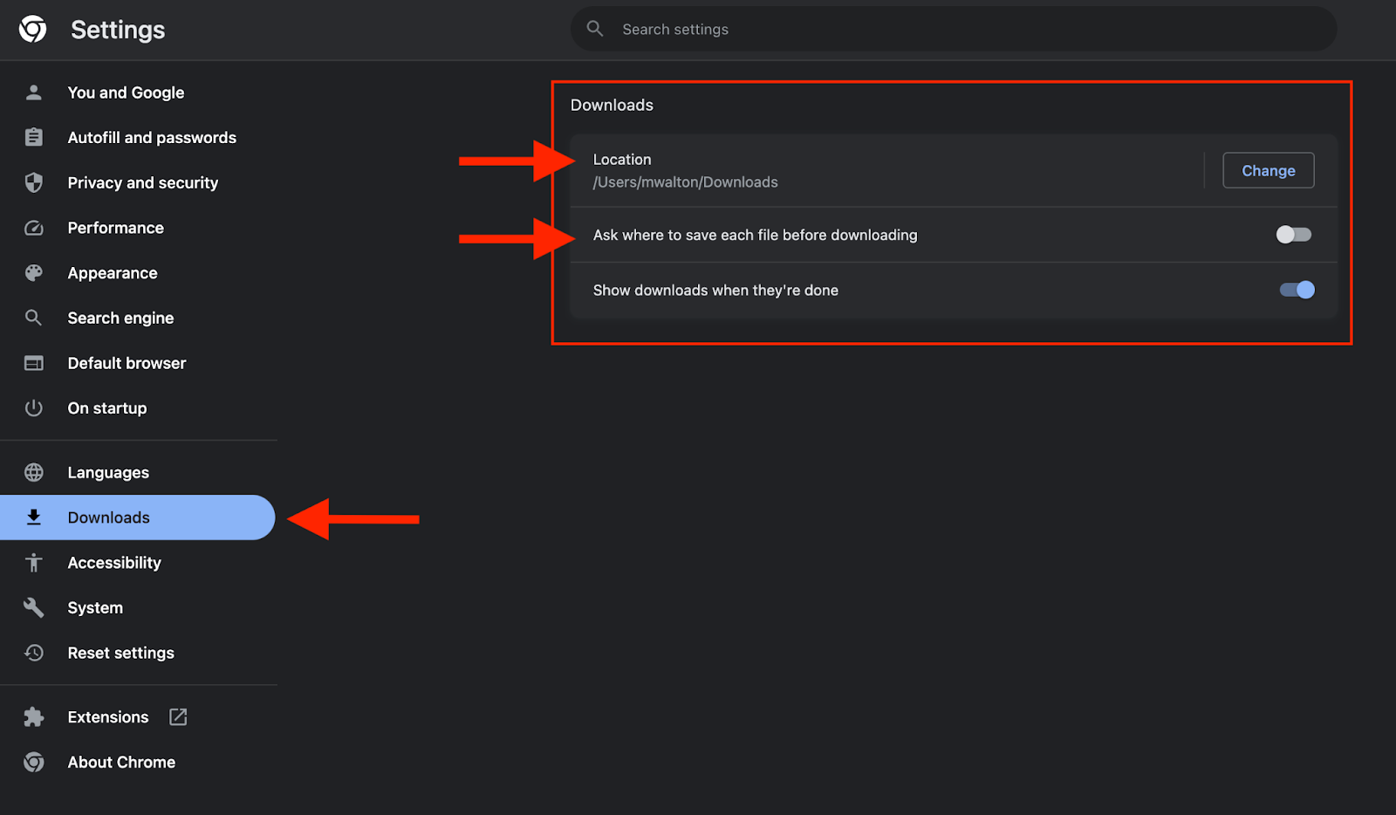Click the palette icon for Appearance
Screen dimensions: 1396x815
pyautogui.click(x=34, y=273)
